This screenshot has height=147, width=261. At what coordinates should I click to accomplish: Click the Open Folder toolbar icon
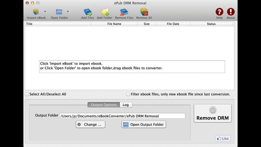tap(59, 12)
